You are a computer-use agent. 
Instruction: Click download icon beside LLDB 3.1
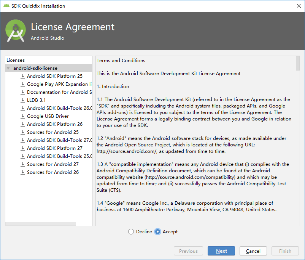23,100
